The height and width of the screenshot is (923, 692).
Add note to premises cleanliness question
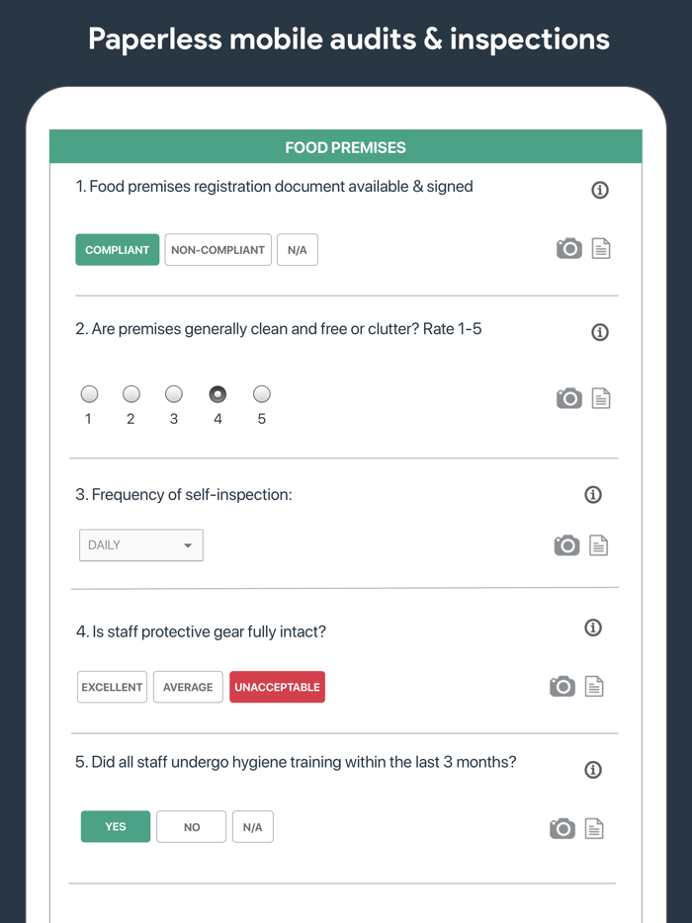click(601, 398)
